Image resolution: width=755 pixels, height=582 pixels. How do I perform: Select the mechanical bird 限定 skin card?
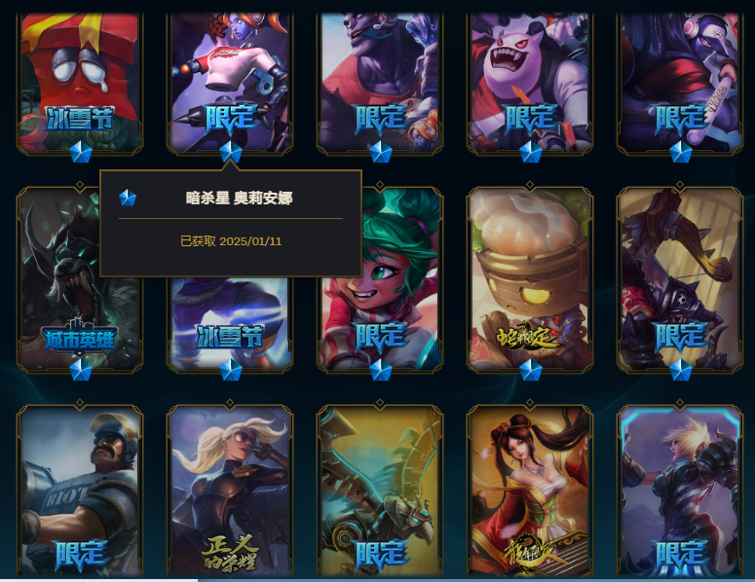380,491
